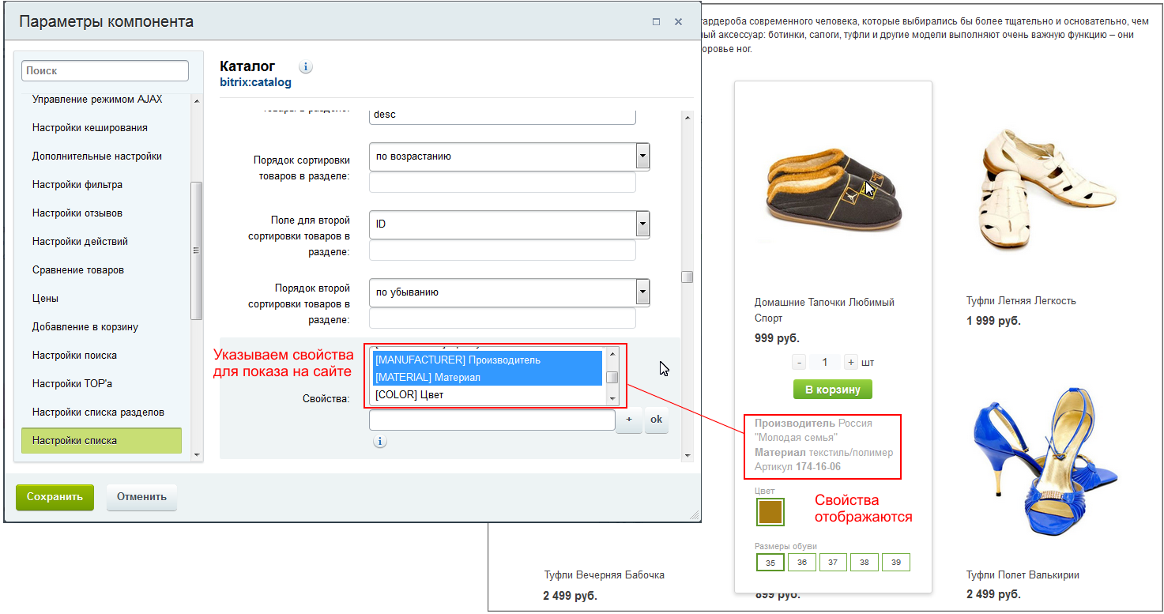Viewport: 1164px width, 614px height.
Task: Click text field under по возрастанию dropdown
Action: click(503, 183)
